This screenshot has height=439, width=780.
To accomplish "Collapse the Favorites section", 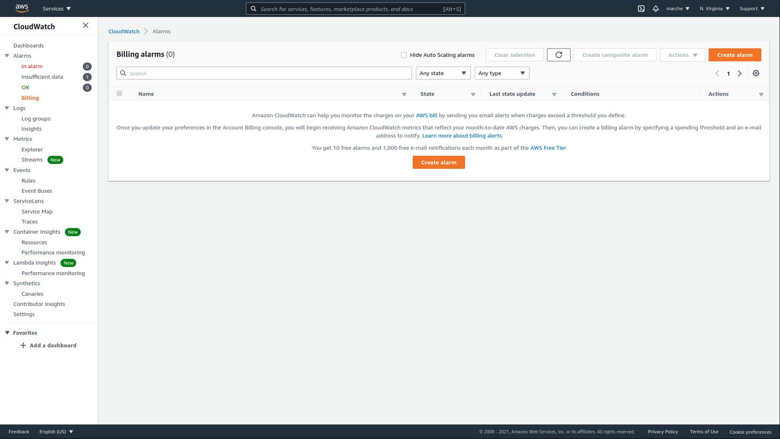I will (x=7, y=333).
